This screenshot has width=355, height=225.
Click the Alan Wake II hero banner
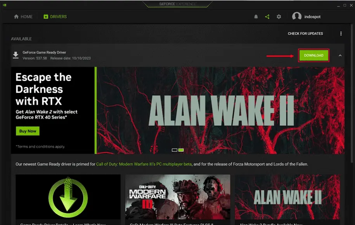pyautogui.click(x=220, y=110)
